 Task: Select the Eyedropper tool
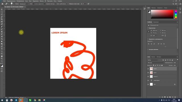click(2, 24)
